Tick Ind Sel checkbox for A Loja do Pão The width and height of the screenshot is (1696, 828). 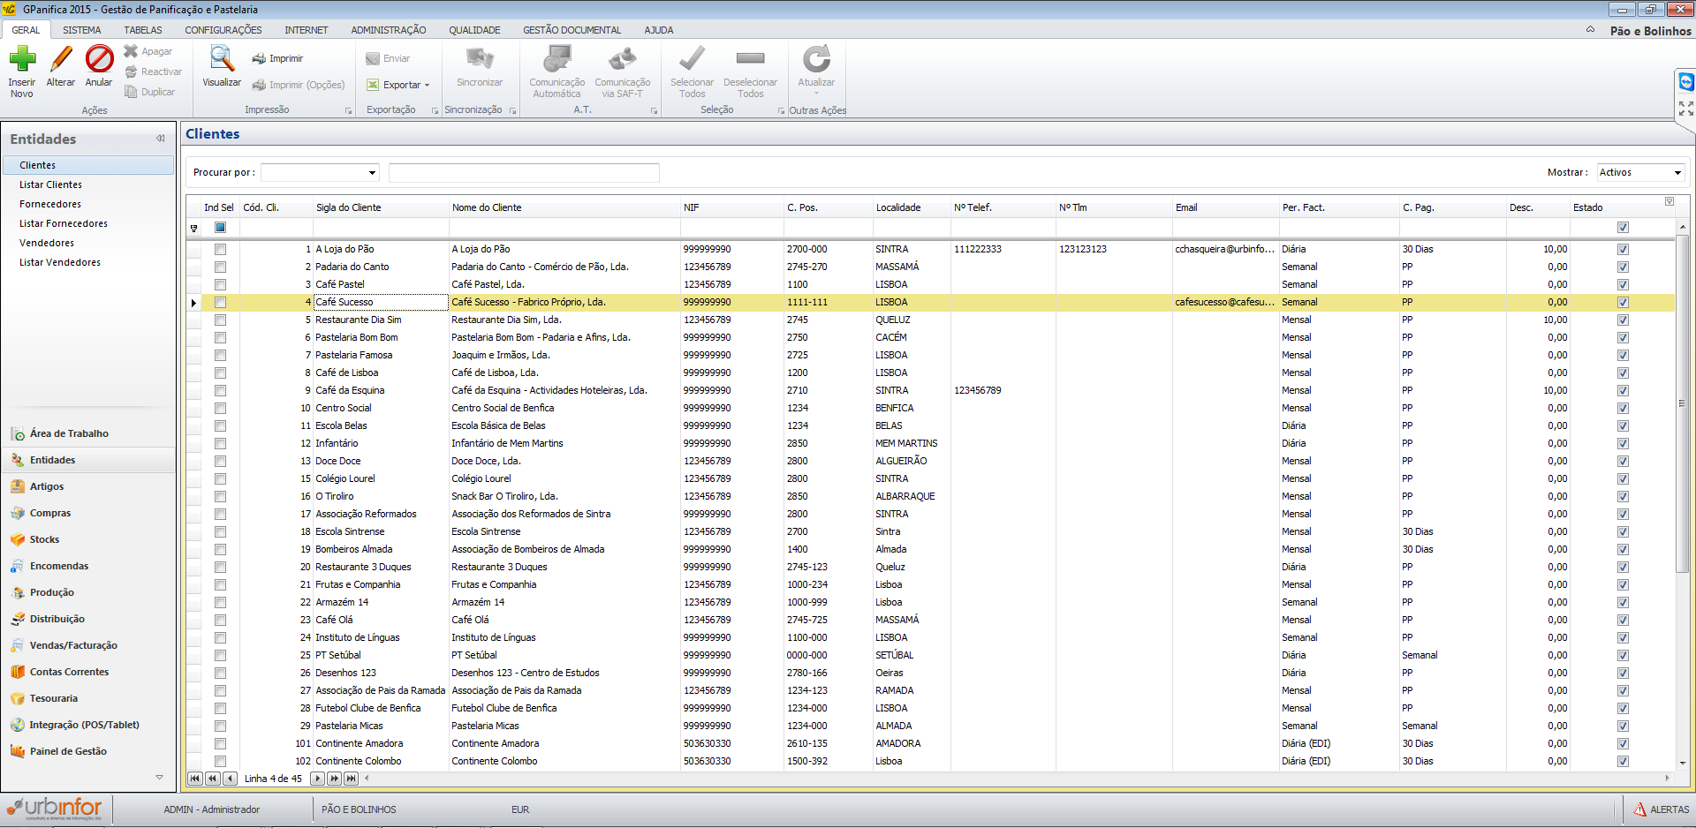220,250
